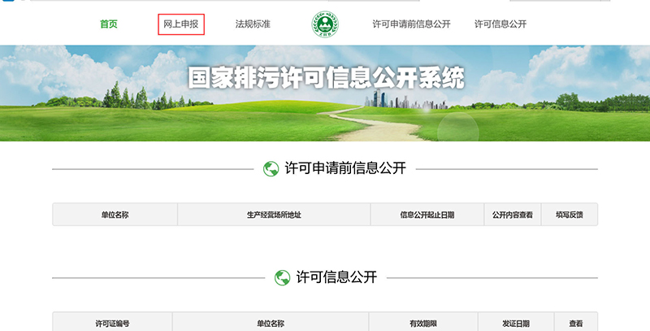650x331 pixels.
Task: Click the green environmental emblem logo in navigation
Action: (x=324, y=24)
